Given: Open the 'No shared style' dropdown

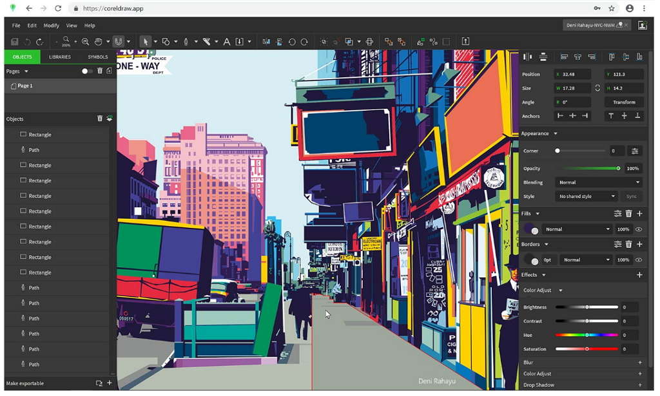Looking at the screenshot, I should coord(587,196).
